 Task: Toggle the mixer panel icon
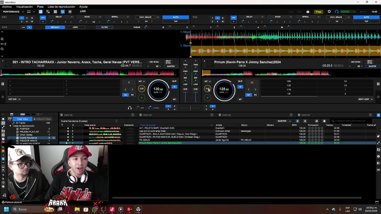(x=63, y=12)
